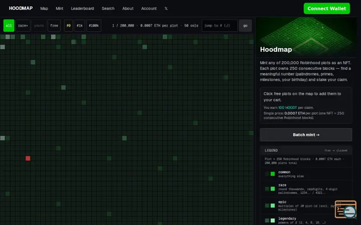Go to the Leaderboard page
The height and width of the screenshot is (225, 361).
pos(83,9)
